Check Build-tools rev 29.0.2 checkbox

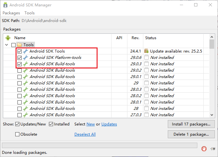[x=19, y=70]
